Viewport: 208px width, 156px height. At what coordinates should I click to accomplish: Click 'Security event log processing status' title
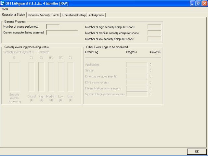(27, 47)
